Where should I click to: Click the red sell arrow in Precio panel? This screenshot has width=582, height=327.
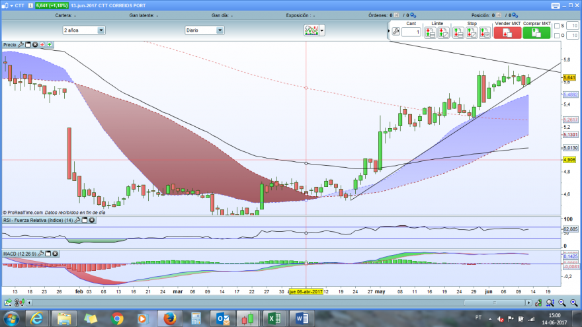click(x=42, y=44)
